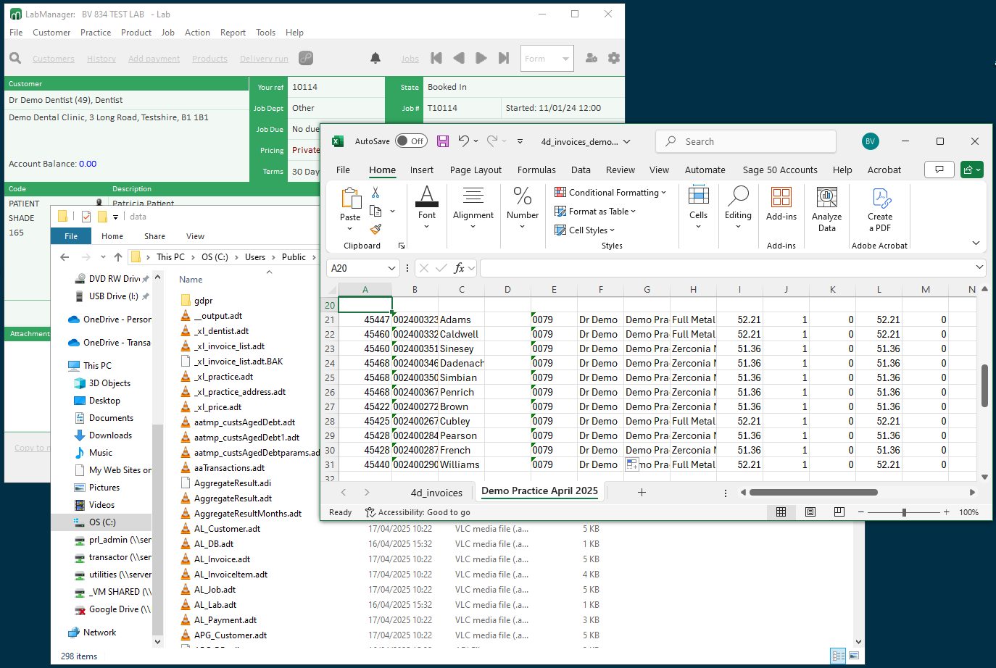Click the Add payment link in LabManager
This screenshot has width=996, height=668.
point(154,59)
